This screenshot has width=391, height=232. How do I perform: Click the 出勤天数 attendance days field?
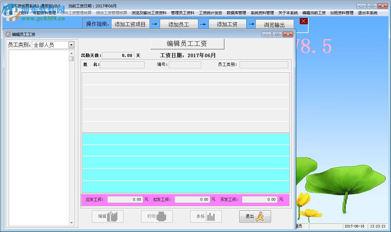[x=118, y=55]
